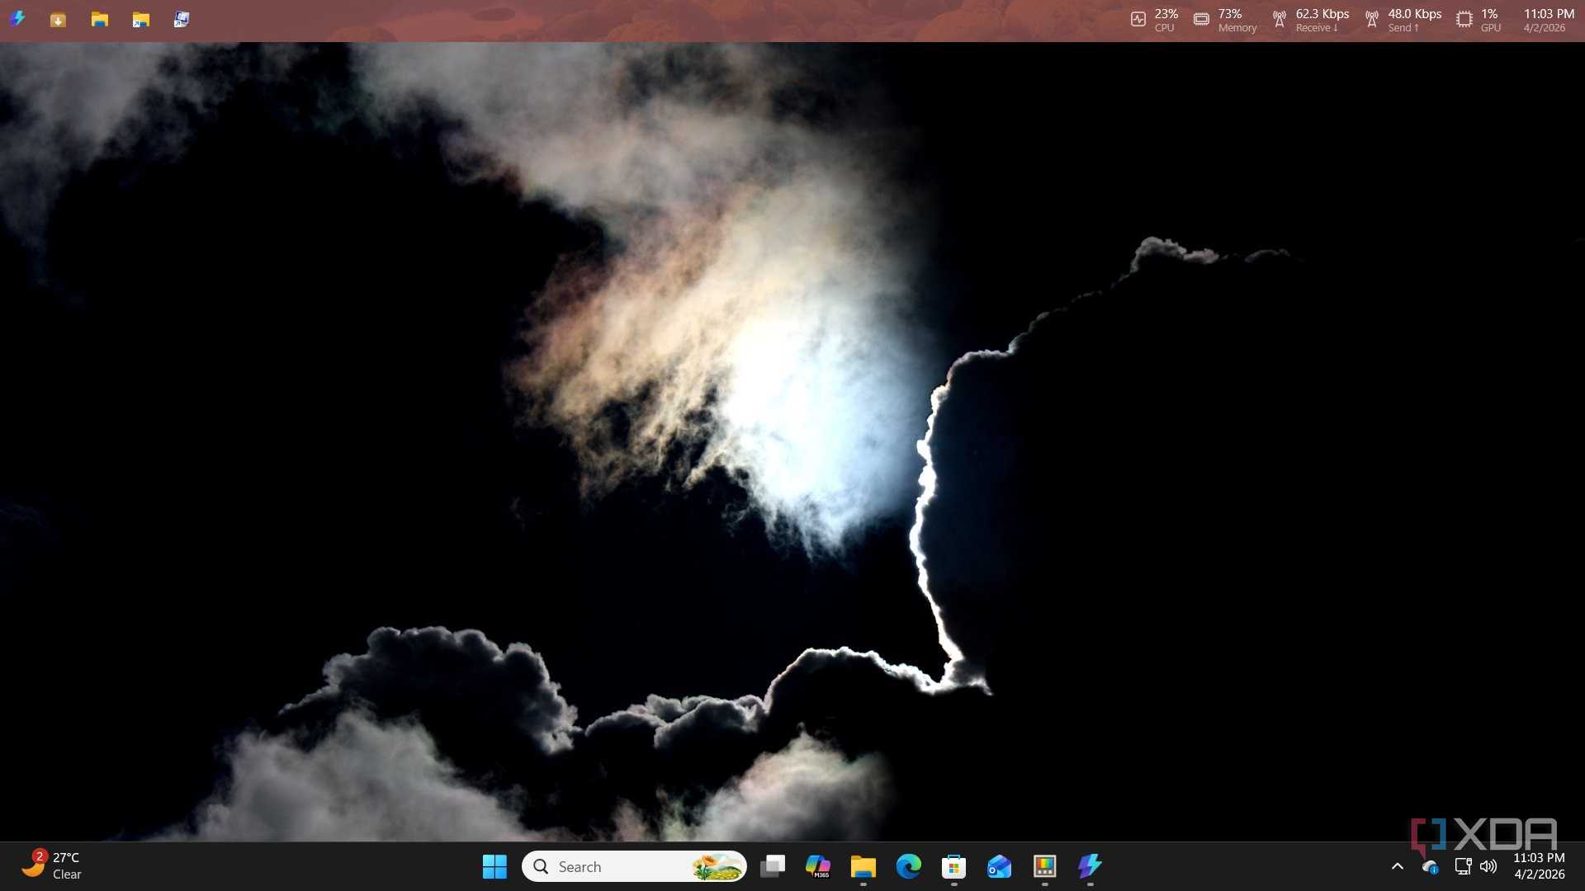Click the top dock clock showing 11:03 PM
Viewport: 1585px width, 891px height.
(x=1549, y=21)
